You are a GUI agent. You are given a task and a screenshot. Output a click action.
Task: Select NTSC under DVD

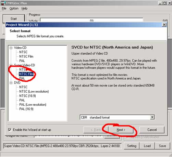(x=23, y=87)
